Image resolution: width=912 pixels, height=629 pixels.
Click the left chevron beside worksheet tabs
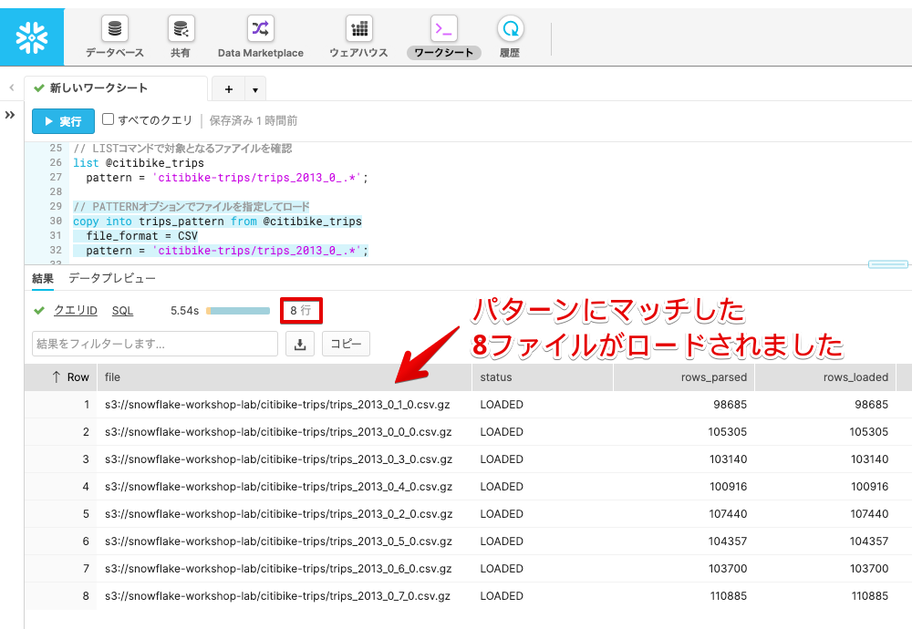12,88
